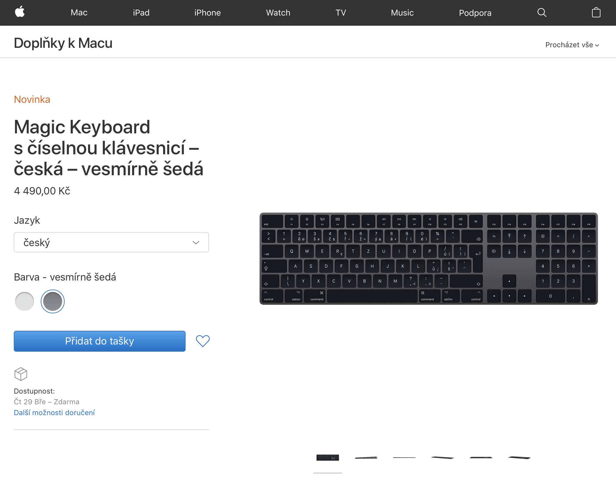616x500 pixels.
Task: Select the space gray color option
Action: (x=53, y=301)
